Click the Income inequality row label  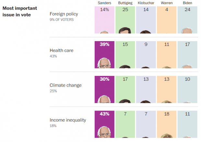(x=68, y=120)
